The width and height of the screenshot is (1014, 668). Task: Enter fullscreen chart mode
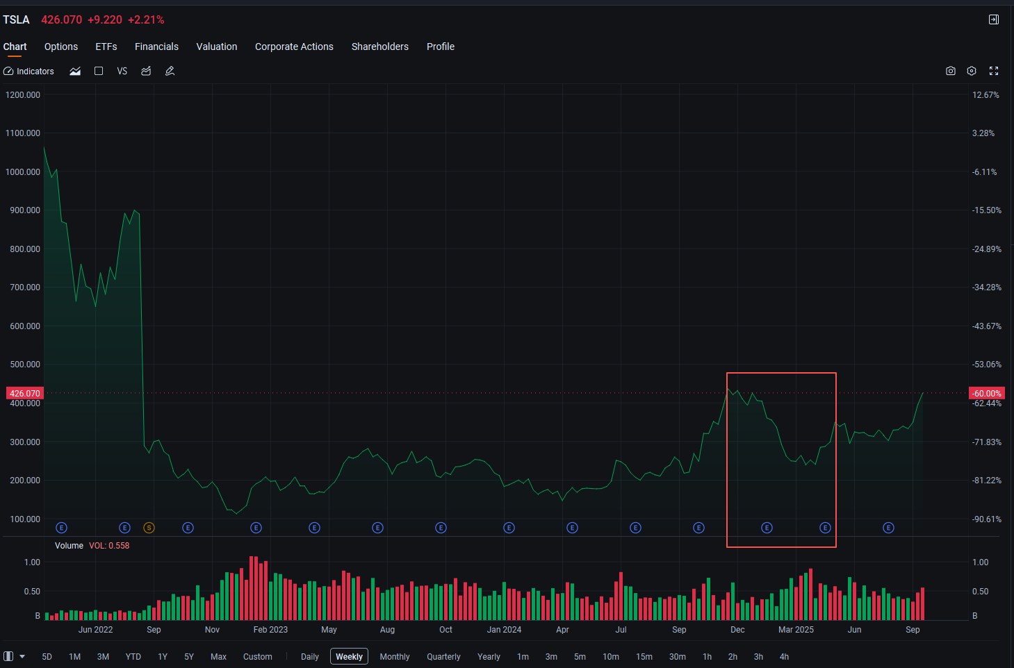pos(994,71)
